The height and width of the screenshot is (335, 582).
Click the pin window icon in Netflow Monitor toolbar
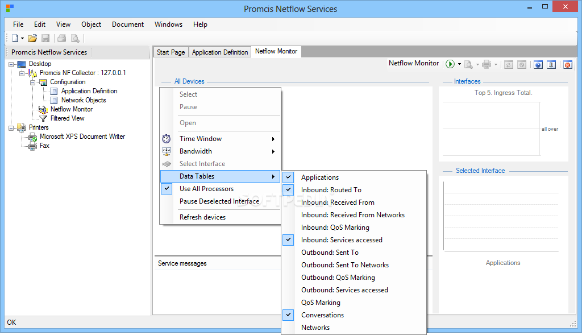[x=551, y=65]
